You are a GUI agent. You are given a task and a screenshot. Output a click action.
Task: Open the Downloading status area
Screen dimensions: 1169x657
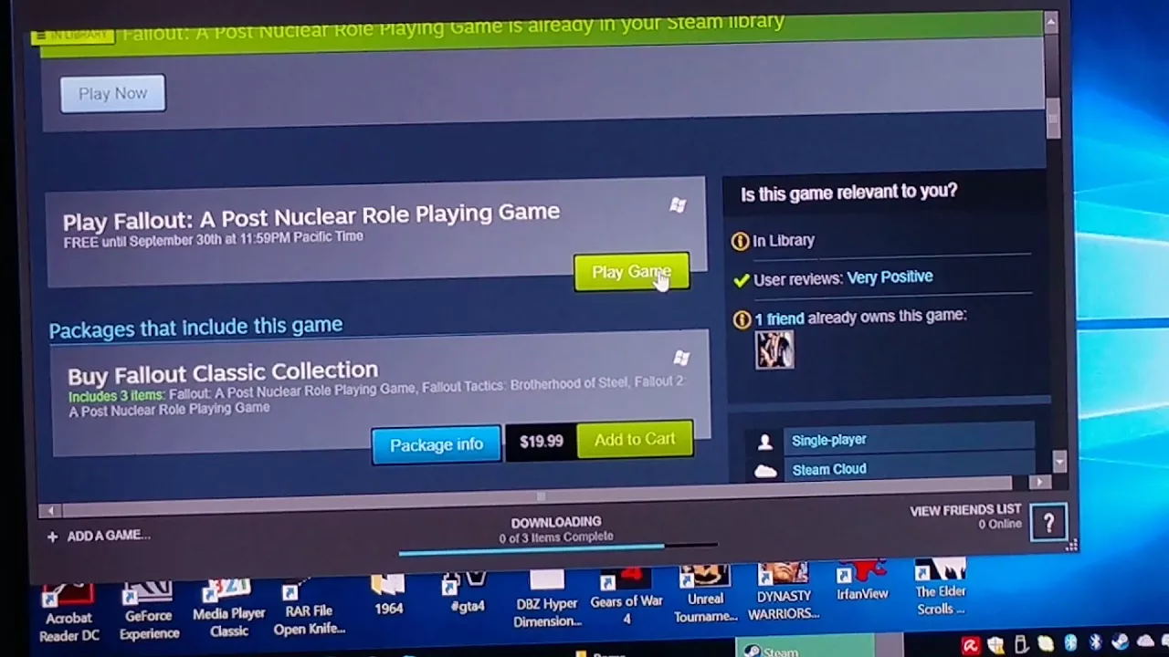pyautogui.click(x=556, y=529)
